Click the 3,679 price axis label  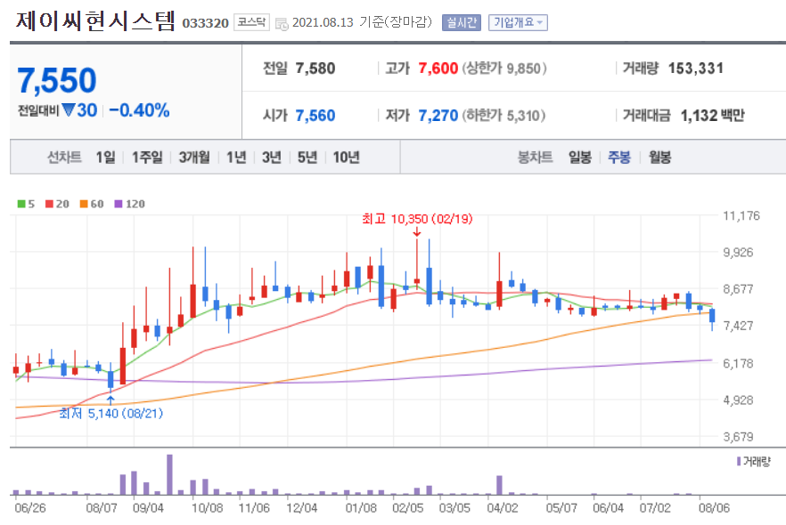738,436
